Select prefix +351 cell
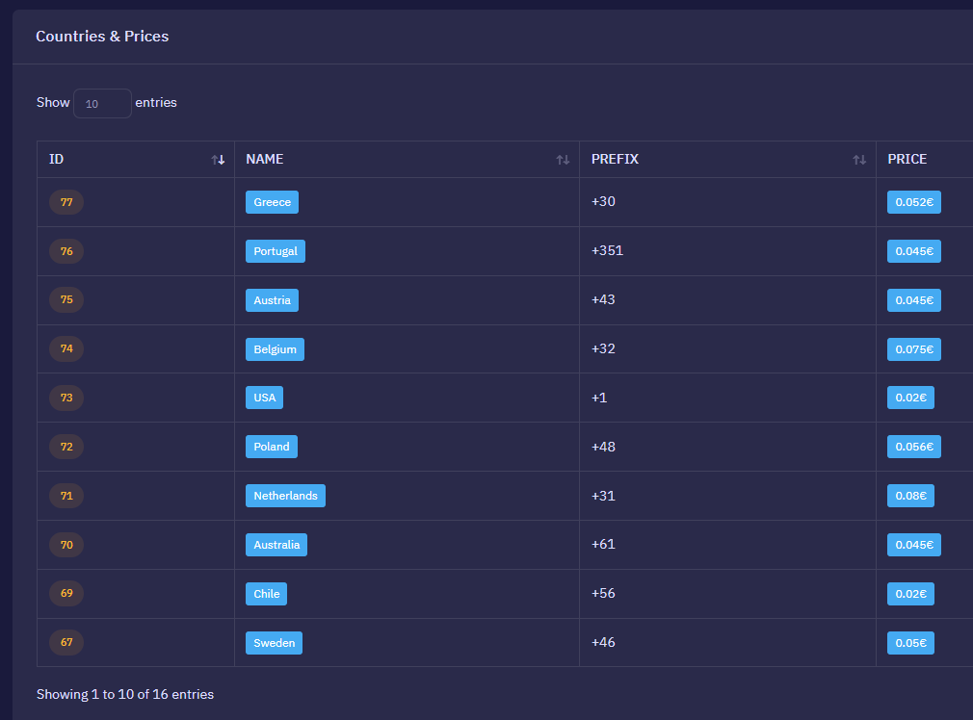 pyautogui.click(x=727, y=251)
